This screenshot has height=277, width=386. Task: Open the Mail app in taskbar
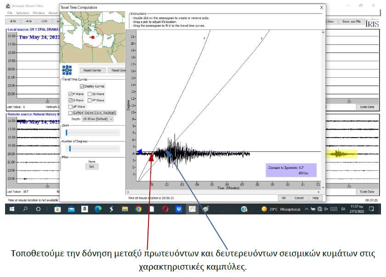[71, 209]
